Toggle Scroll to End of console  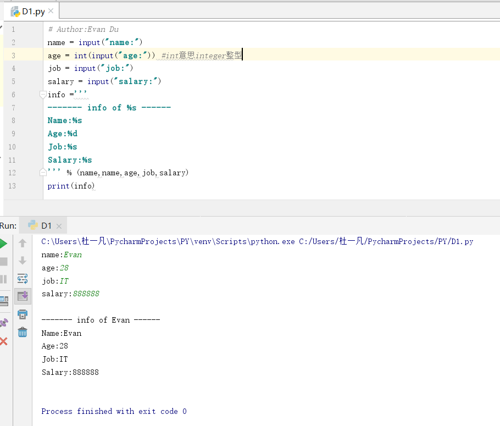point(23,296)
